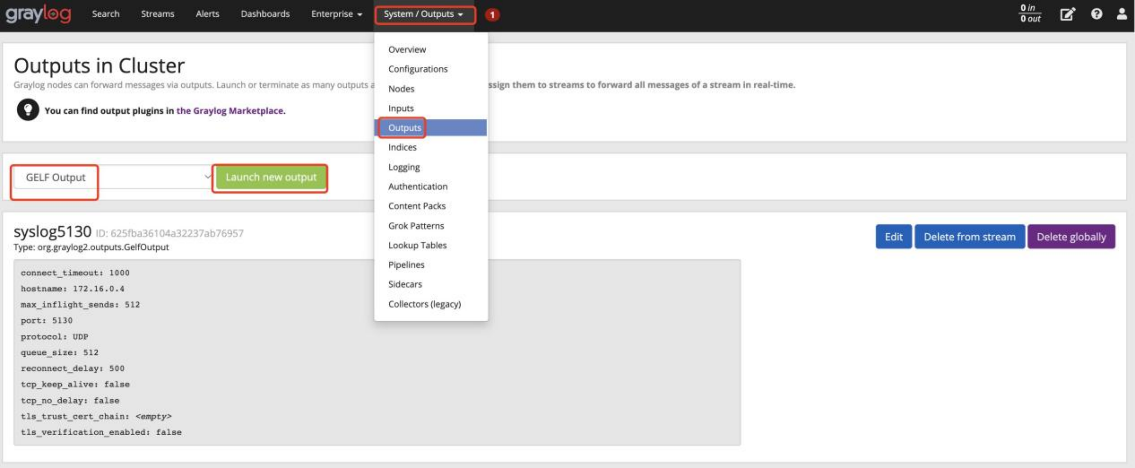Viewport: 1135px width, 468px height.
Task: Click the max_inflight_sends: 512 line
Action: click(80, 305)
